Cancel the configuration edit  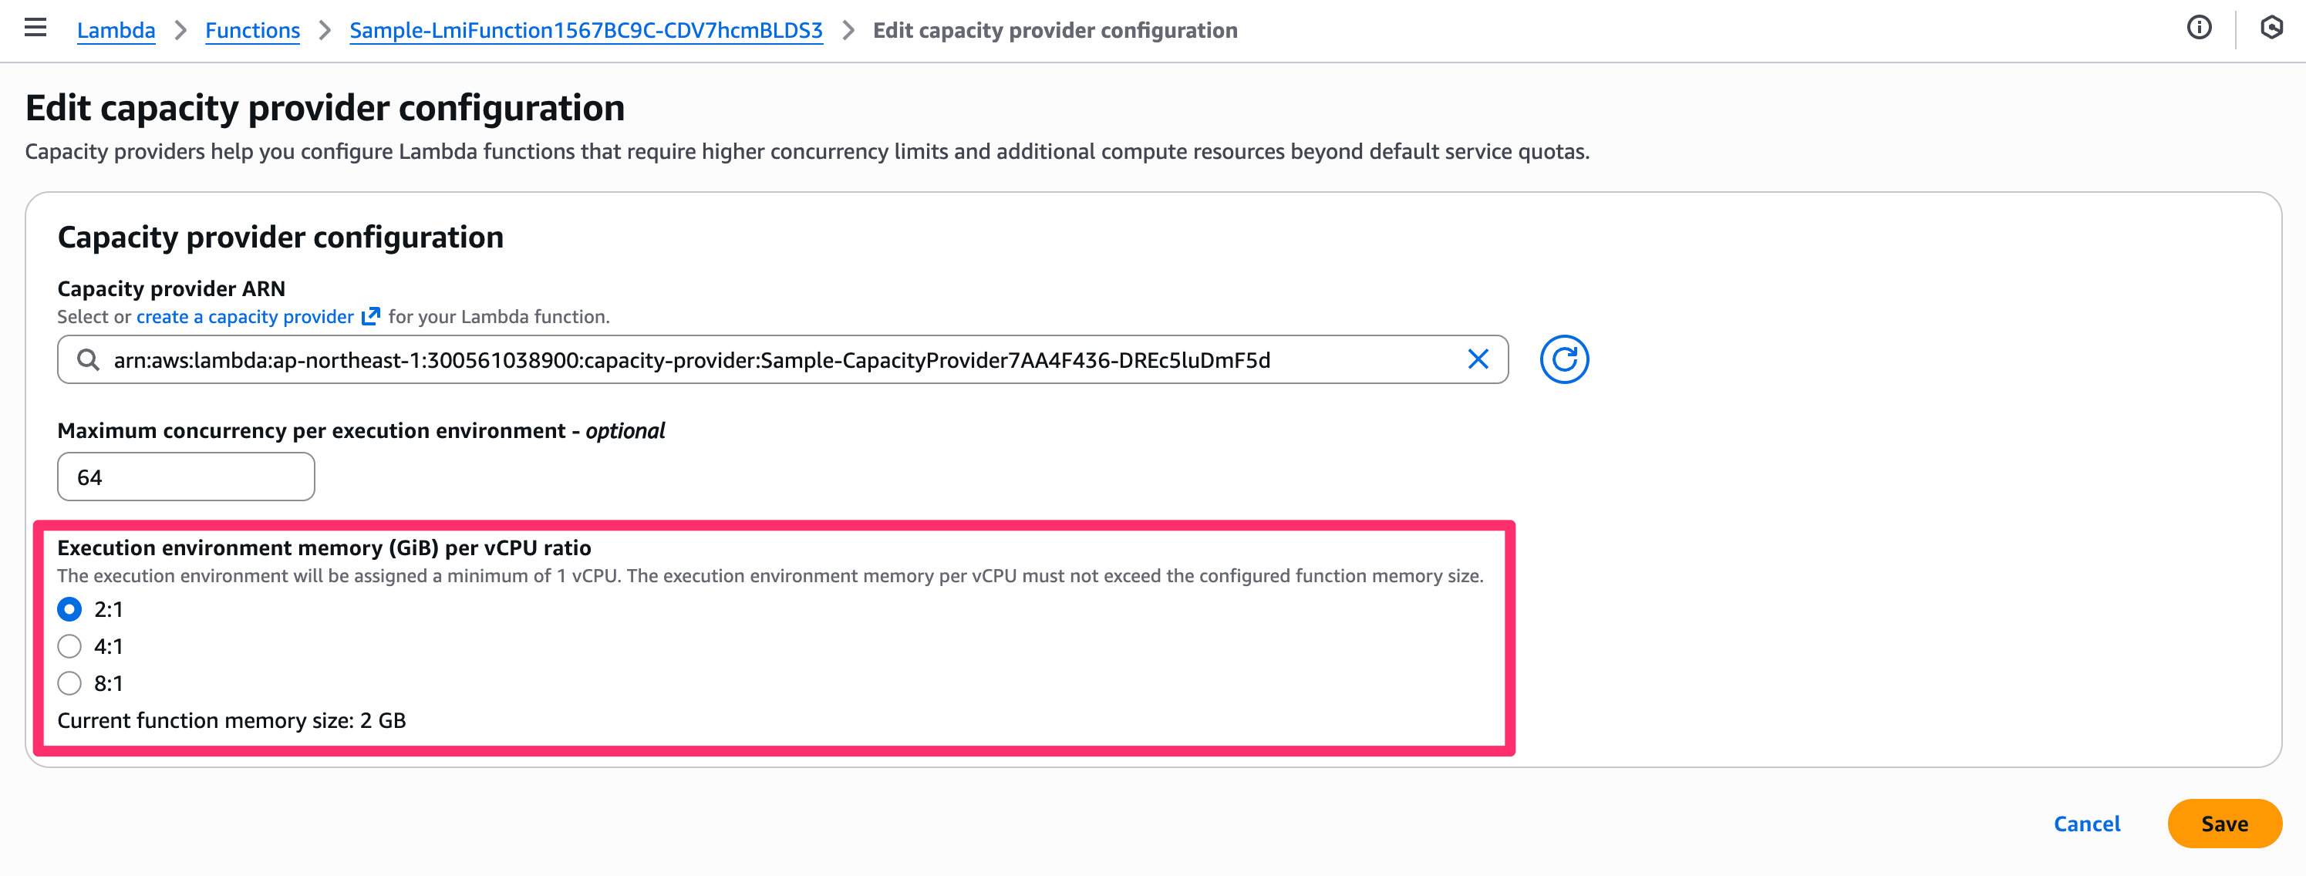(x=2085, y=824)
